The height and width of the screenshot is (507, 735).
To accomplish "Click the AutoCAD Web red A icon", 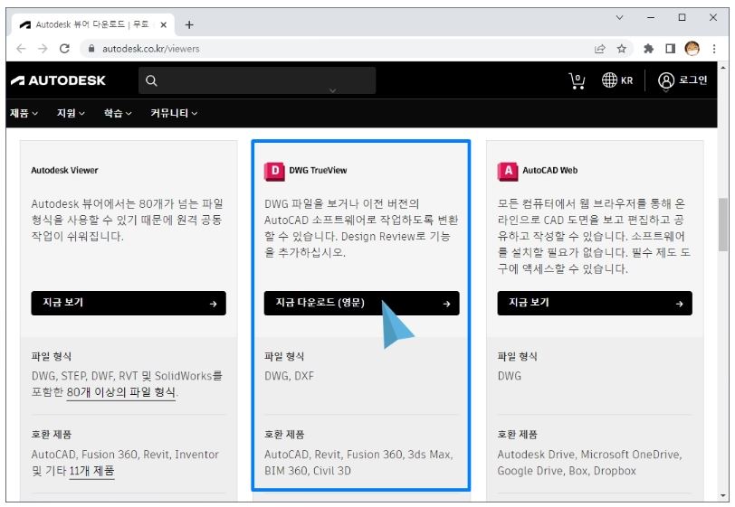I will [508, 171].
